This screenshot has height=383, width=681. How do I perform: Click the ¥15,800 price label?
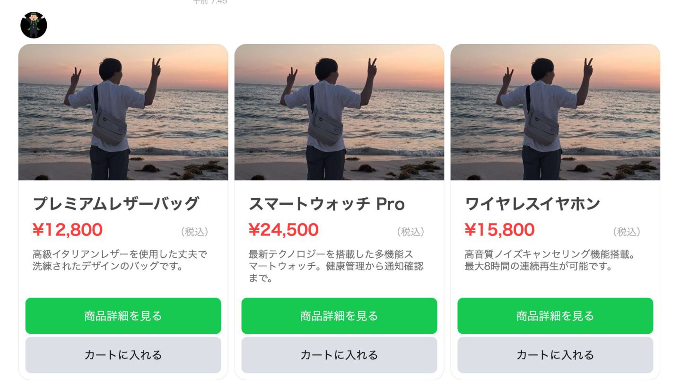[x=500, y=230]
